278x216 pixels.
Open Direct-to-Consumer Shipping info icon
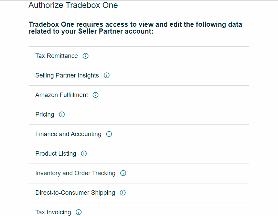click(x=123, y=193)
